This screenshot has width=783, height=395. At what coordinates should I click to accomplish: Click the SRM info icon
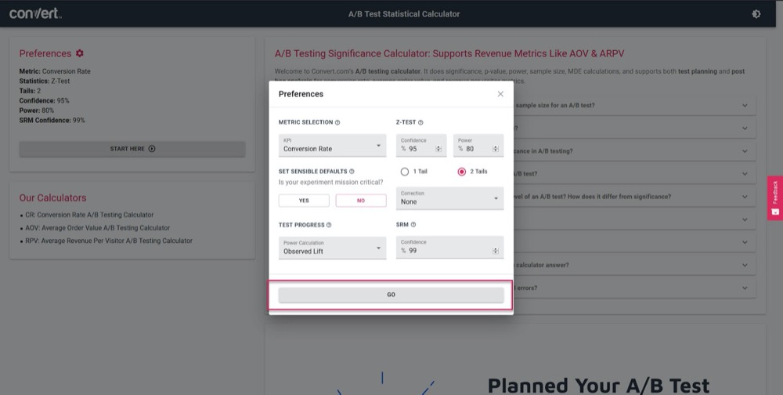pyautogui.click(x=413, y=225)
